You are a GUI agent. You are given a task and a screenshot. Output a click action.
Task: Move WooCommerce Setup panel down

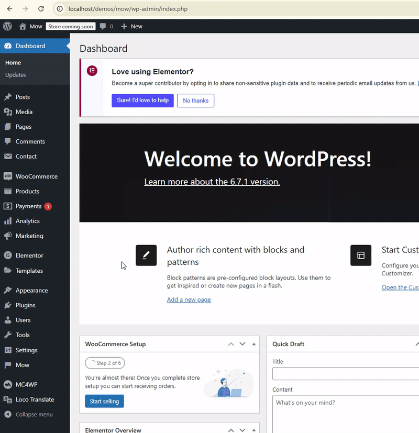(242, 344)
